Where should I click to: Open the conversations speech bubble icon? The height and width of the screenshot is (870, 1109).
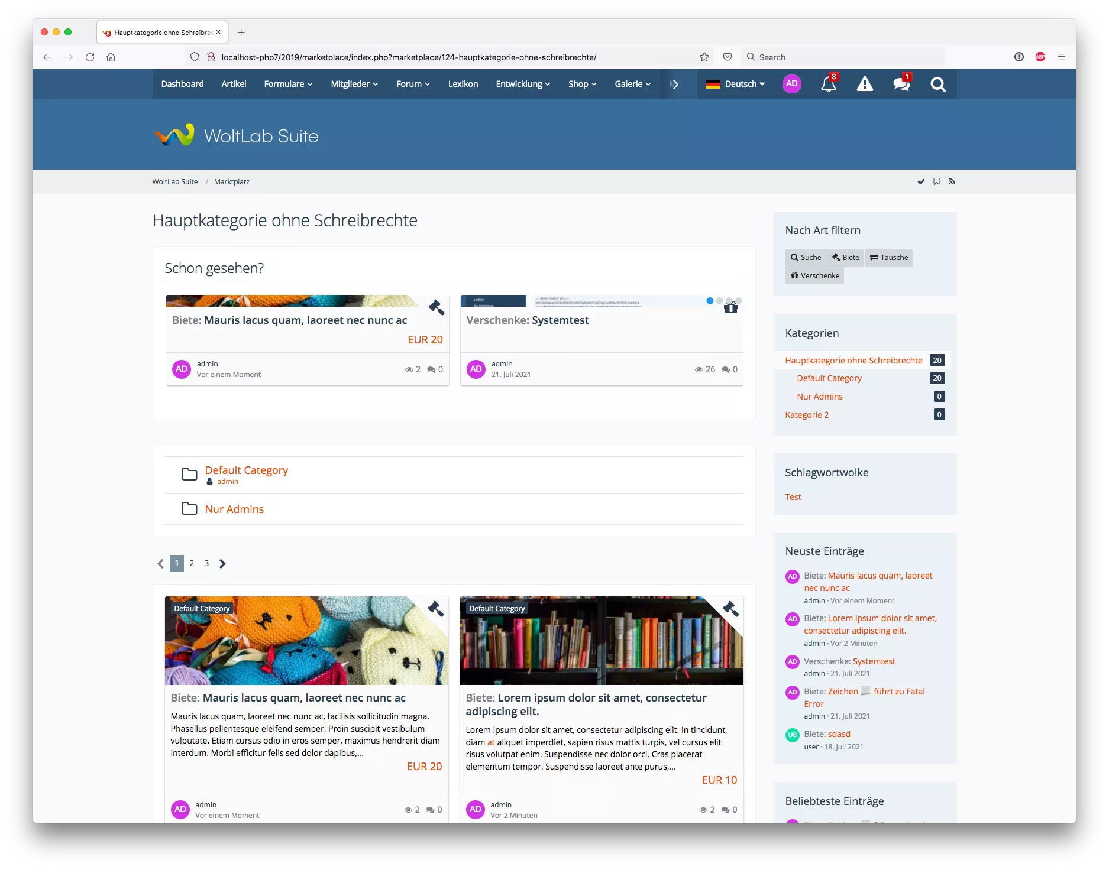(901, 85)
